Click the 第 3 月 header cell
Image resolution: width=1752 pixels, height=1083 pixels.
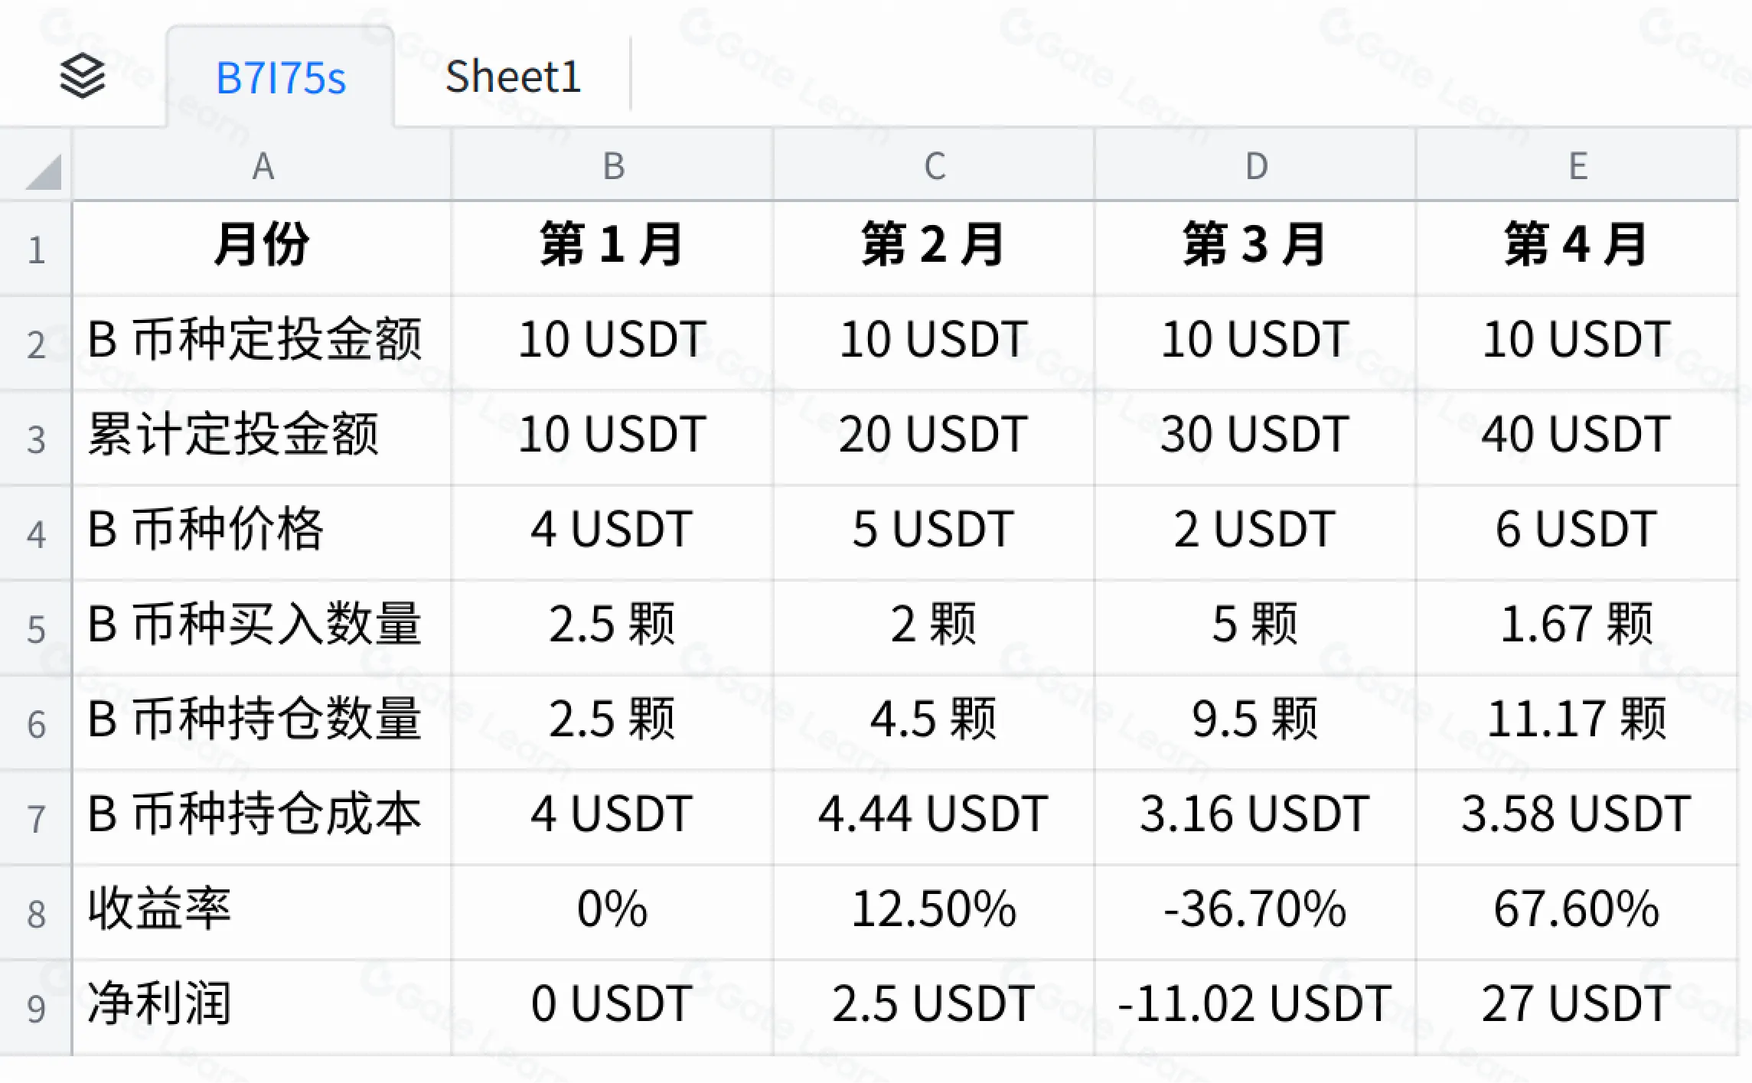pos(1255,246)
